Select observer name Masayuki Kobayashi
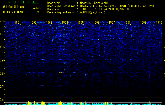The width and height of the screenshot is (165, 105). (94, 3)
